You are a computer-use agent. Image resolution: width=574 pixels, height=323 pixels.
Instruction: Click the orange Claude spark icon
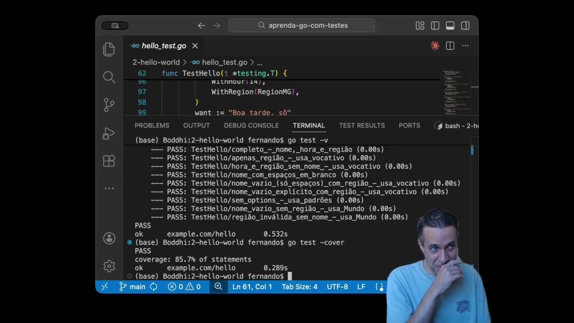(435, 46)
